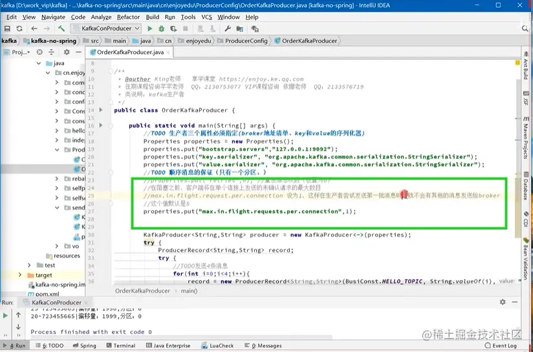Open Bean Validation side panel

(526, 258)
